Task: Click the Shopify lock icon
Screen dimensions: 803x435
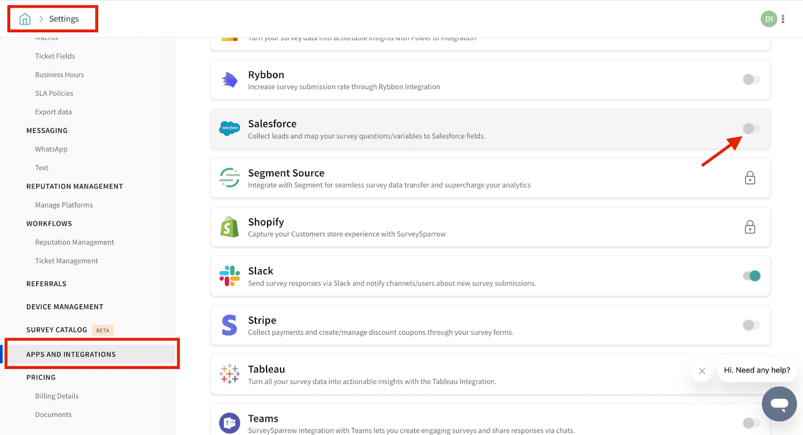Action: click(x=750, y=227)
